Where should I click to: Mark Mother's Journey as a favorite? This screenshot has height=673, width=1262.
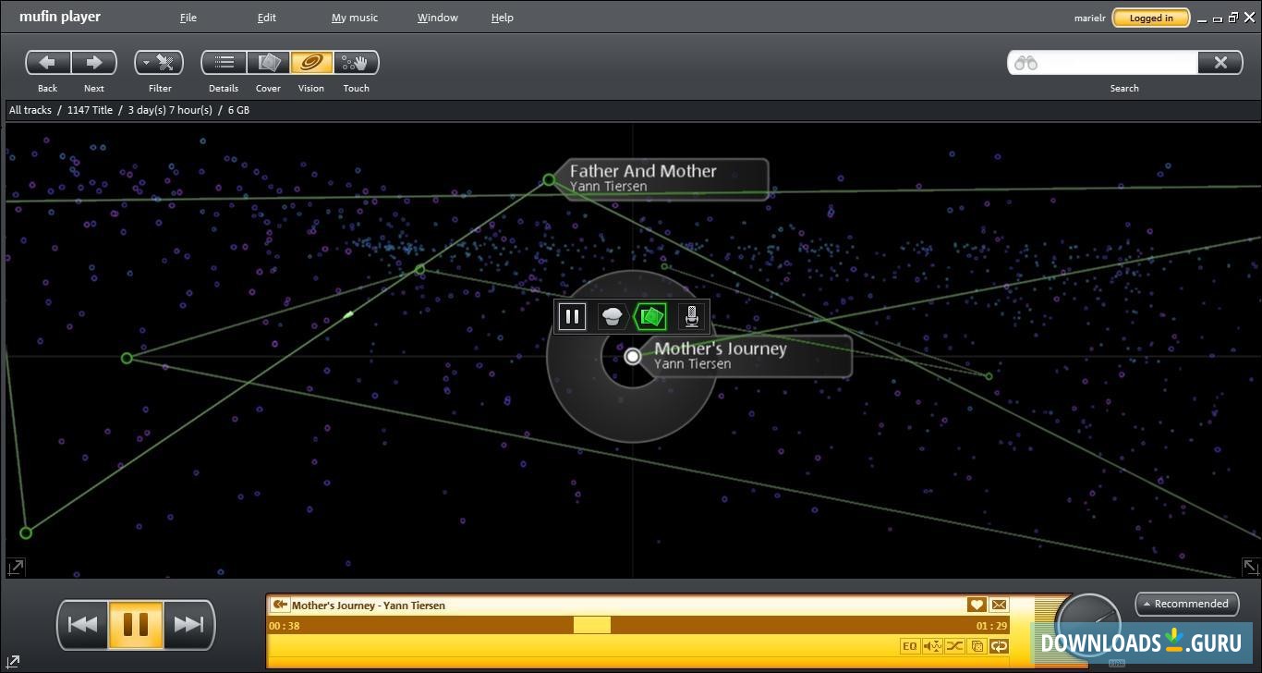tap(977, 605)
